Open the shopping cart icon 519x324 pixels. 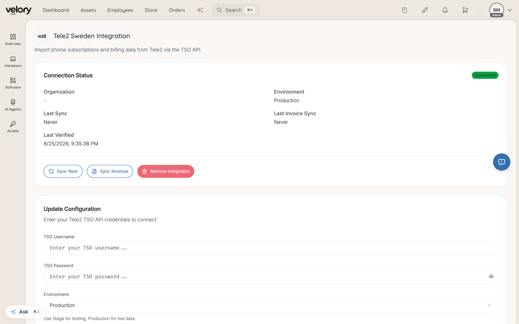(465, 10)
